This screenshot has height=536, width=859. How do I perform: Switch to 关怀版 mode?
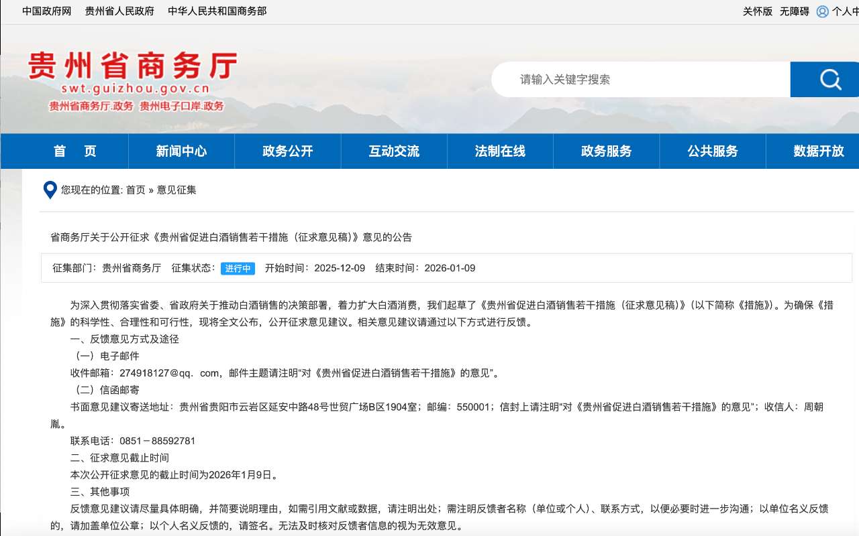pyautogui.click(x=757, y=11)
